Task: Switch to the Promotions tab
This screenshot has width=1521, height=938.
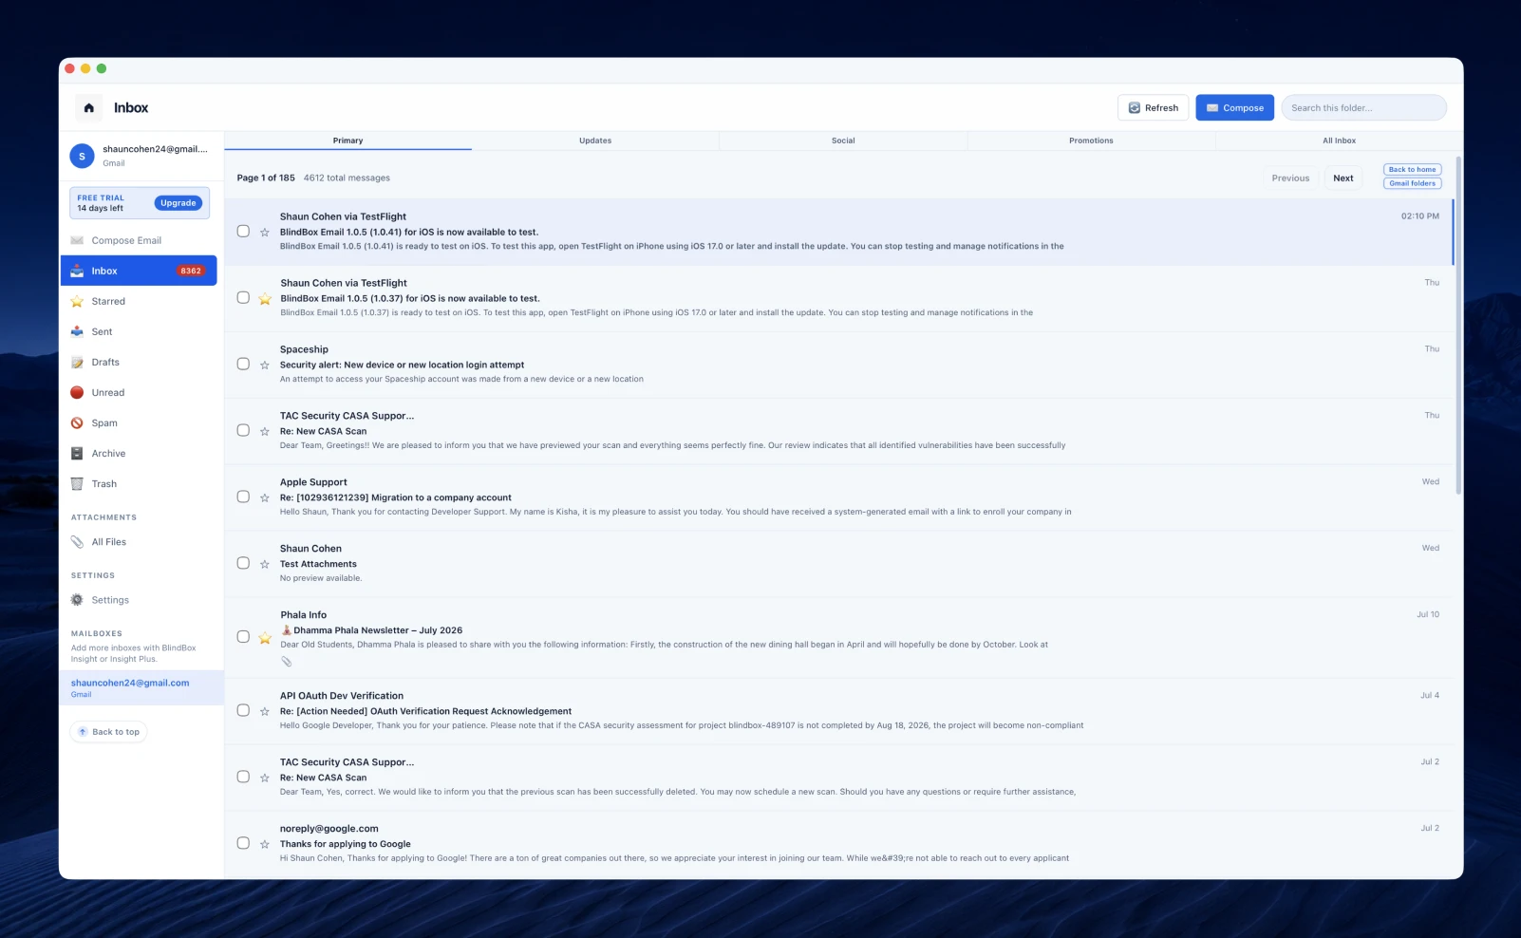Action: 1091,141
